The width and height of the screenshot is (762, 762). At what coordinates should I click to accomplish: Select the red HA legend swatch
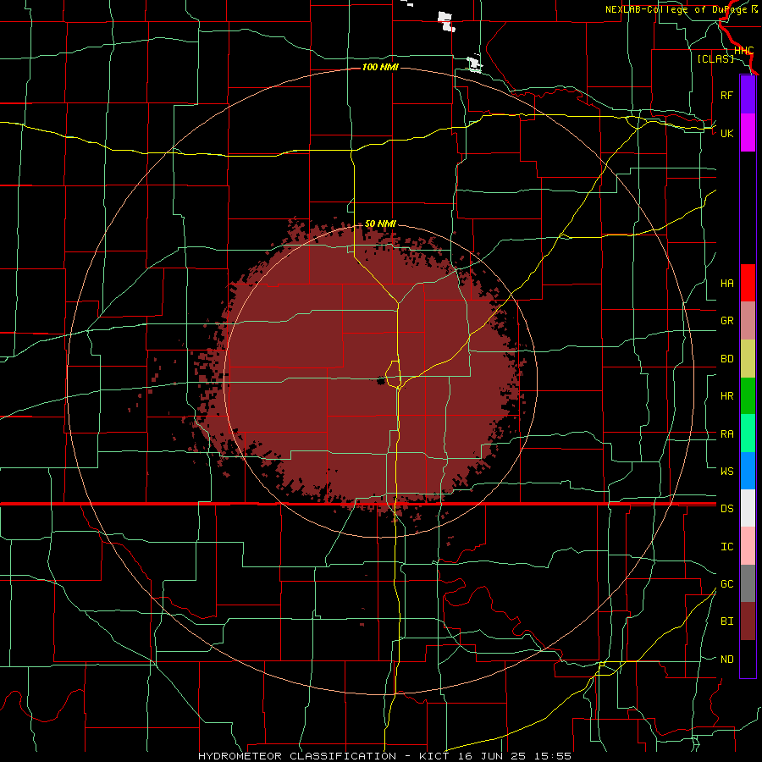click(748, 283)
